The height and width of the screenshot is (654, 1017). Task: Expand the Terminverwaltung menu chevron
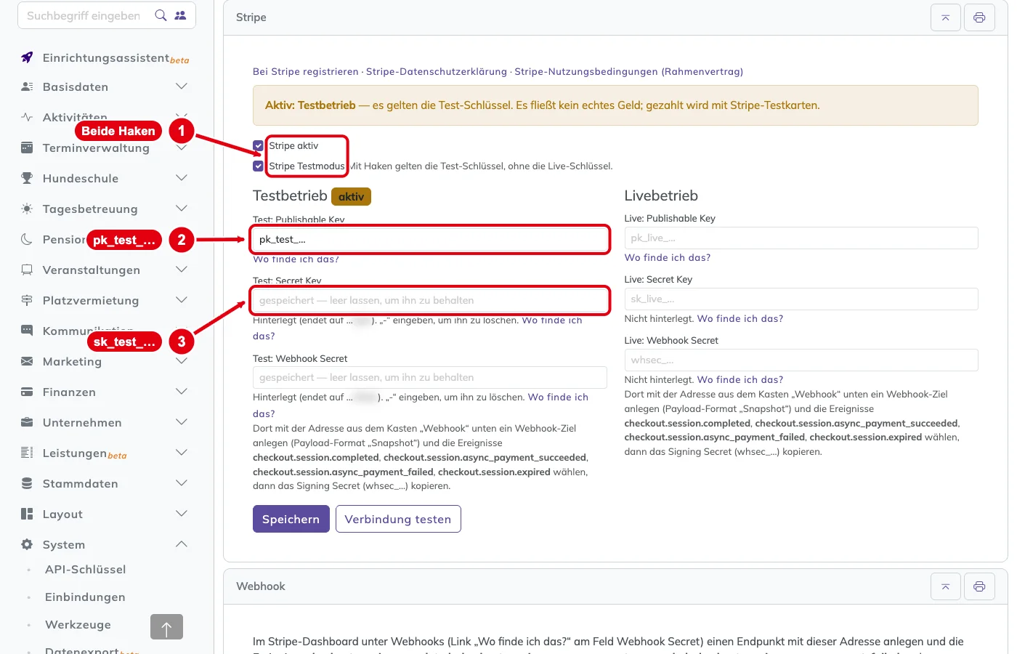tap(182, 148)
